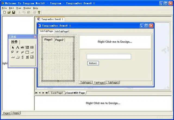Viewport: 174px width, 120px height.
Task: Go to the next sheet tab arrow
Action: click(43, 93)
